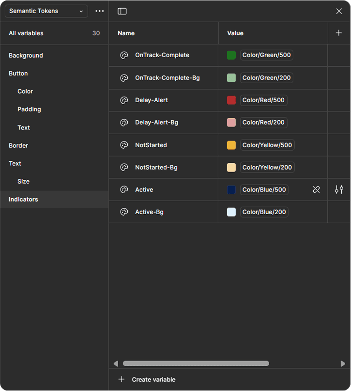351x391 pixels.
Task: Click the Color/Green/200 alias chip
Action: coord(267,78)
